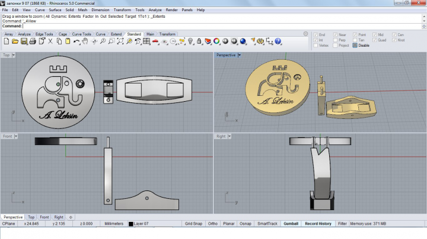Toggle Gumball in the status bar
The width and height of the screenshot is (427, 239).
pyautogui.click(x=291, y=224)
